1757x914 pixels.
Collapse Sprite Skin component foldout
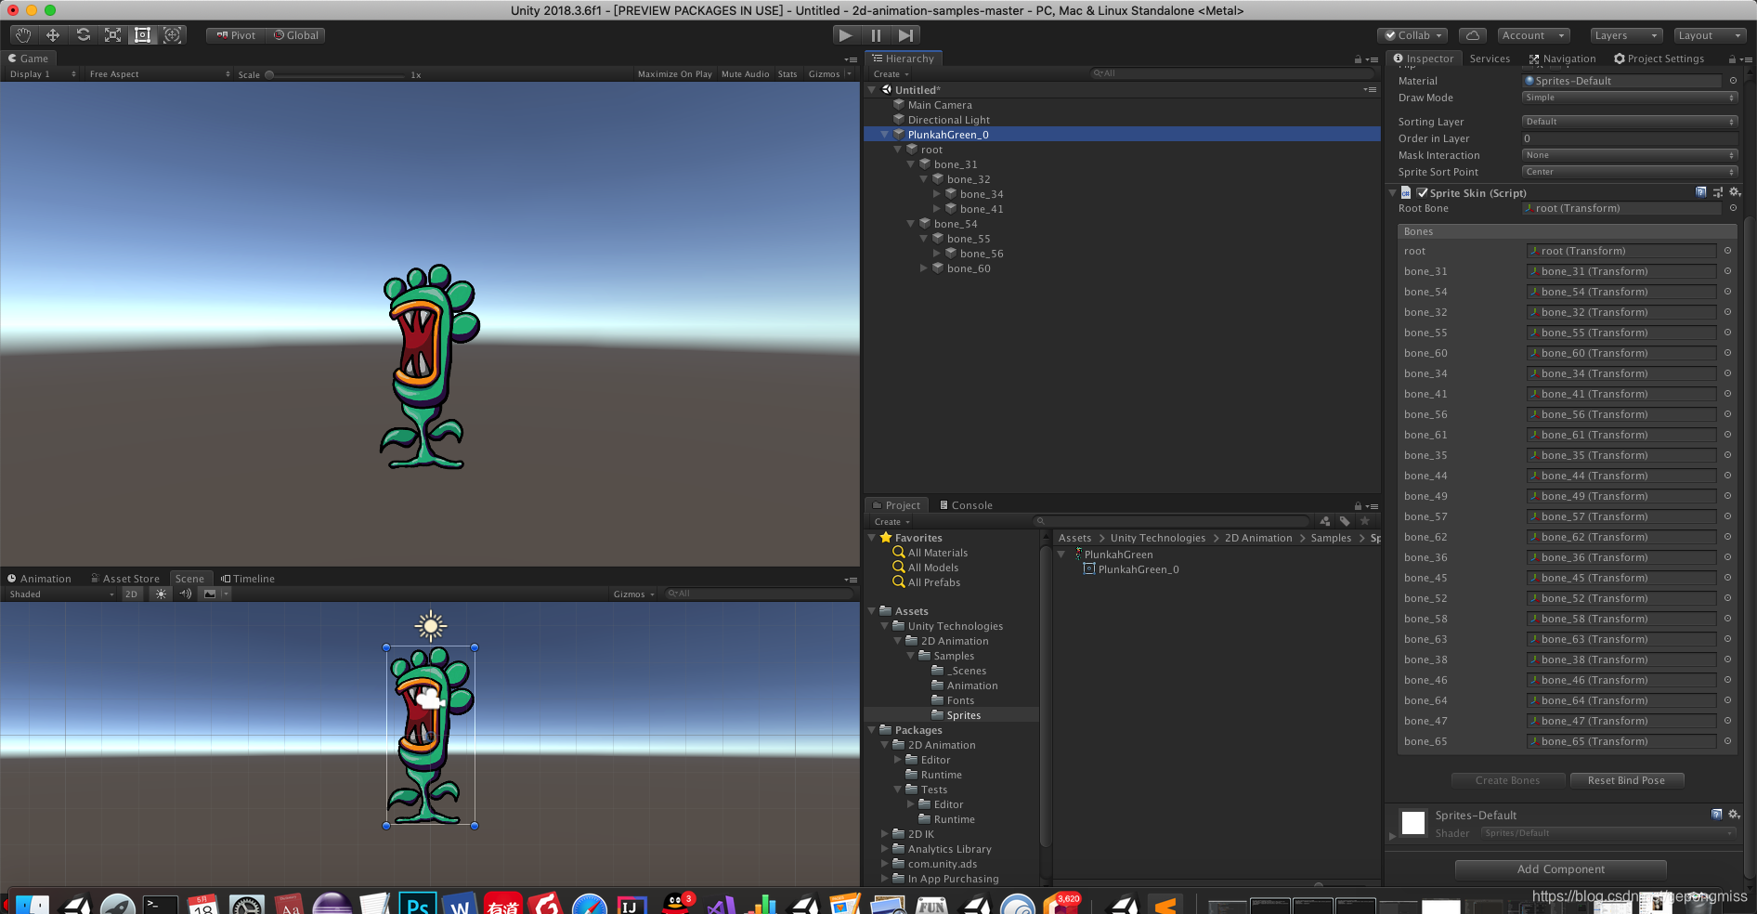click(x=1393, y=193)
